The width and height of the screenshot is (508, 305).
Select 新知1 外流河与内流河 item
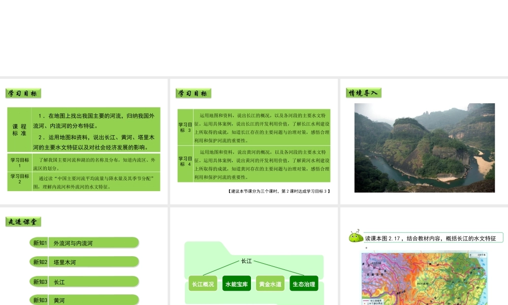tap(84, 243)
